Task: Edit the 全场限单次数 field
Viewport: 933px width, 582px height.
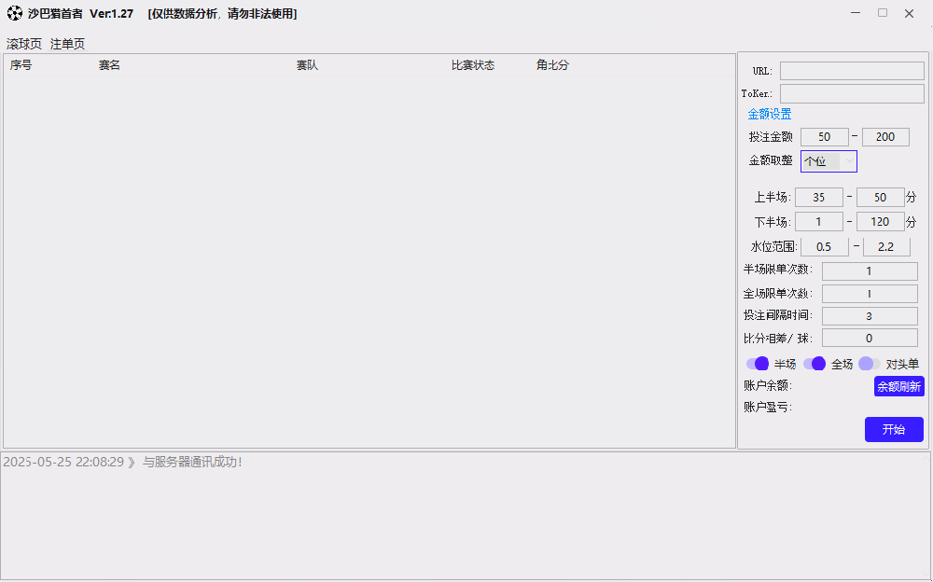Action: tap(870, 294)
